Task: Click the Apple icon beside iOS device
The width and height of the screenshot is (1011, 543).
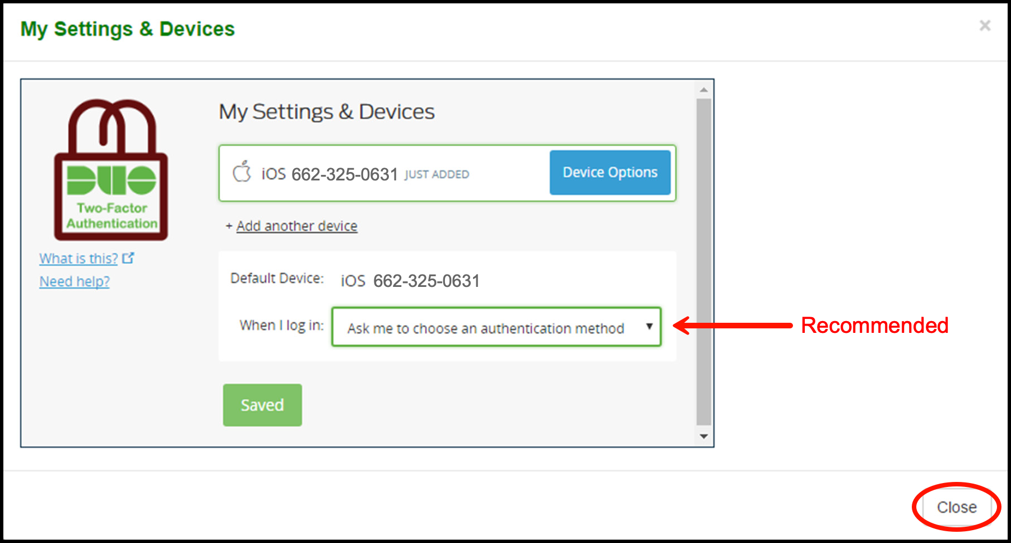Action: click(242, 171)
